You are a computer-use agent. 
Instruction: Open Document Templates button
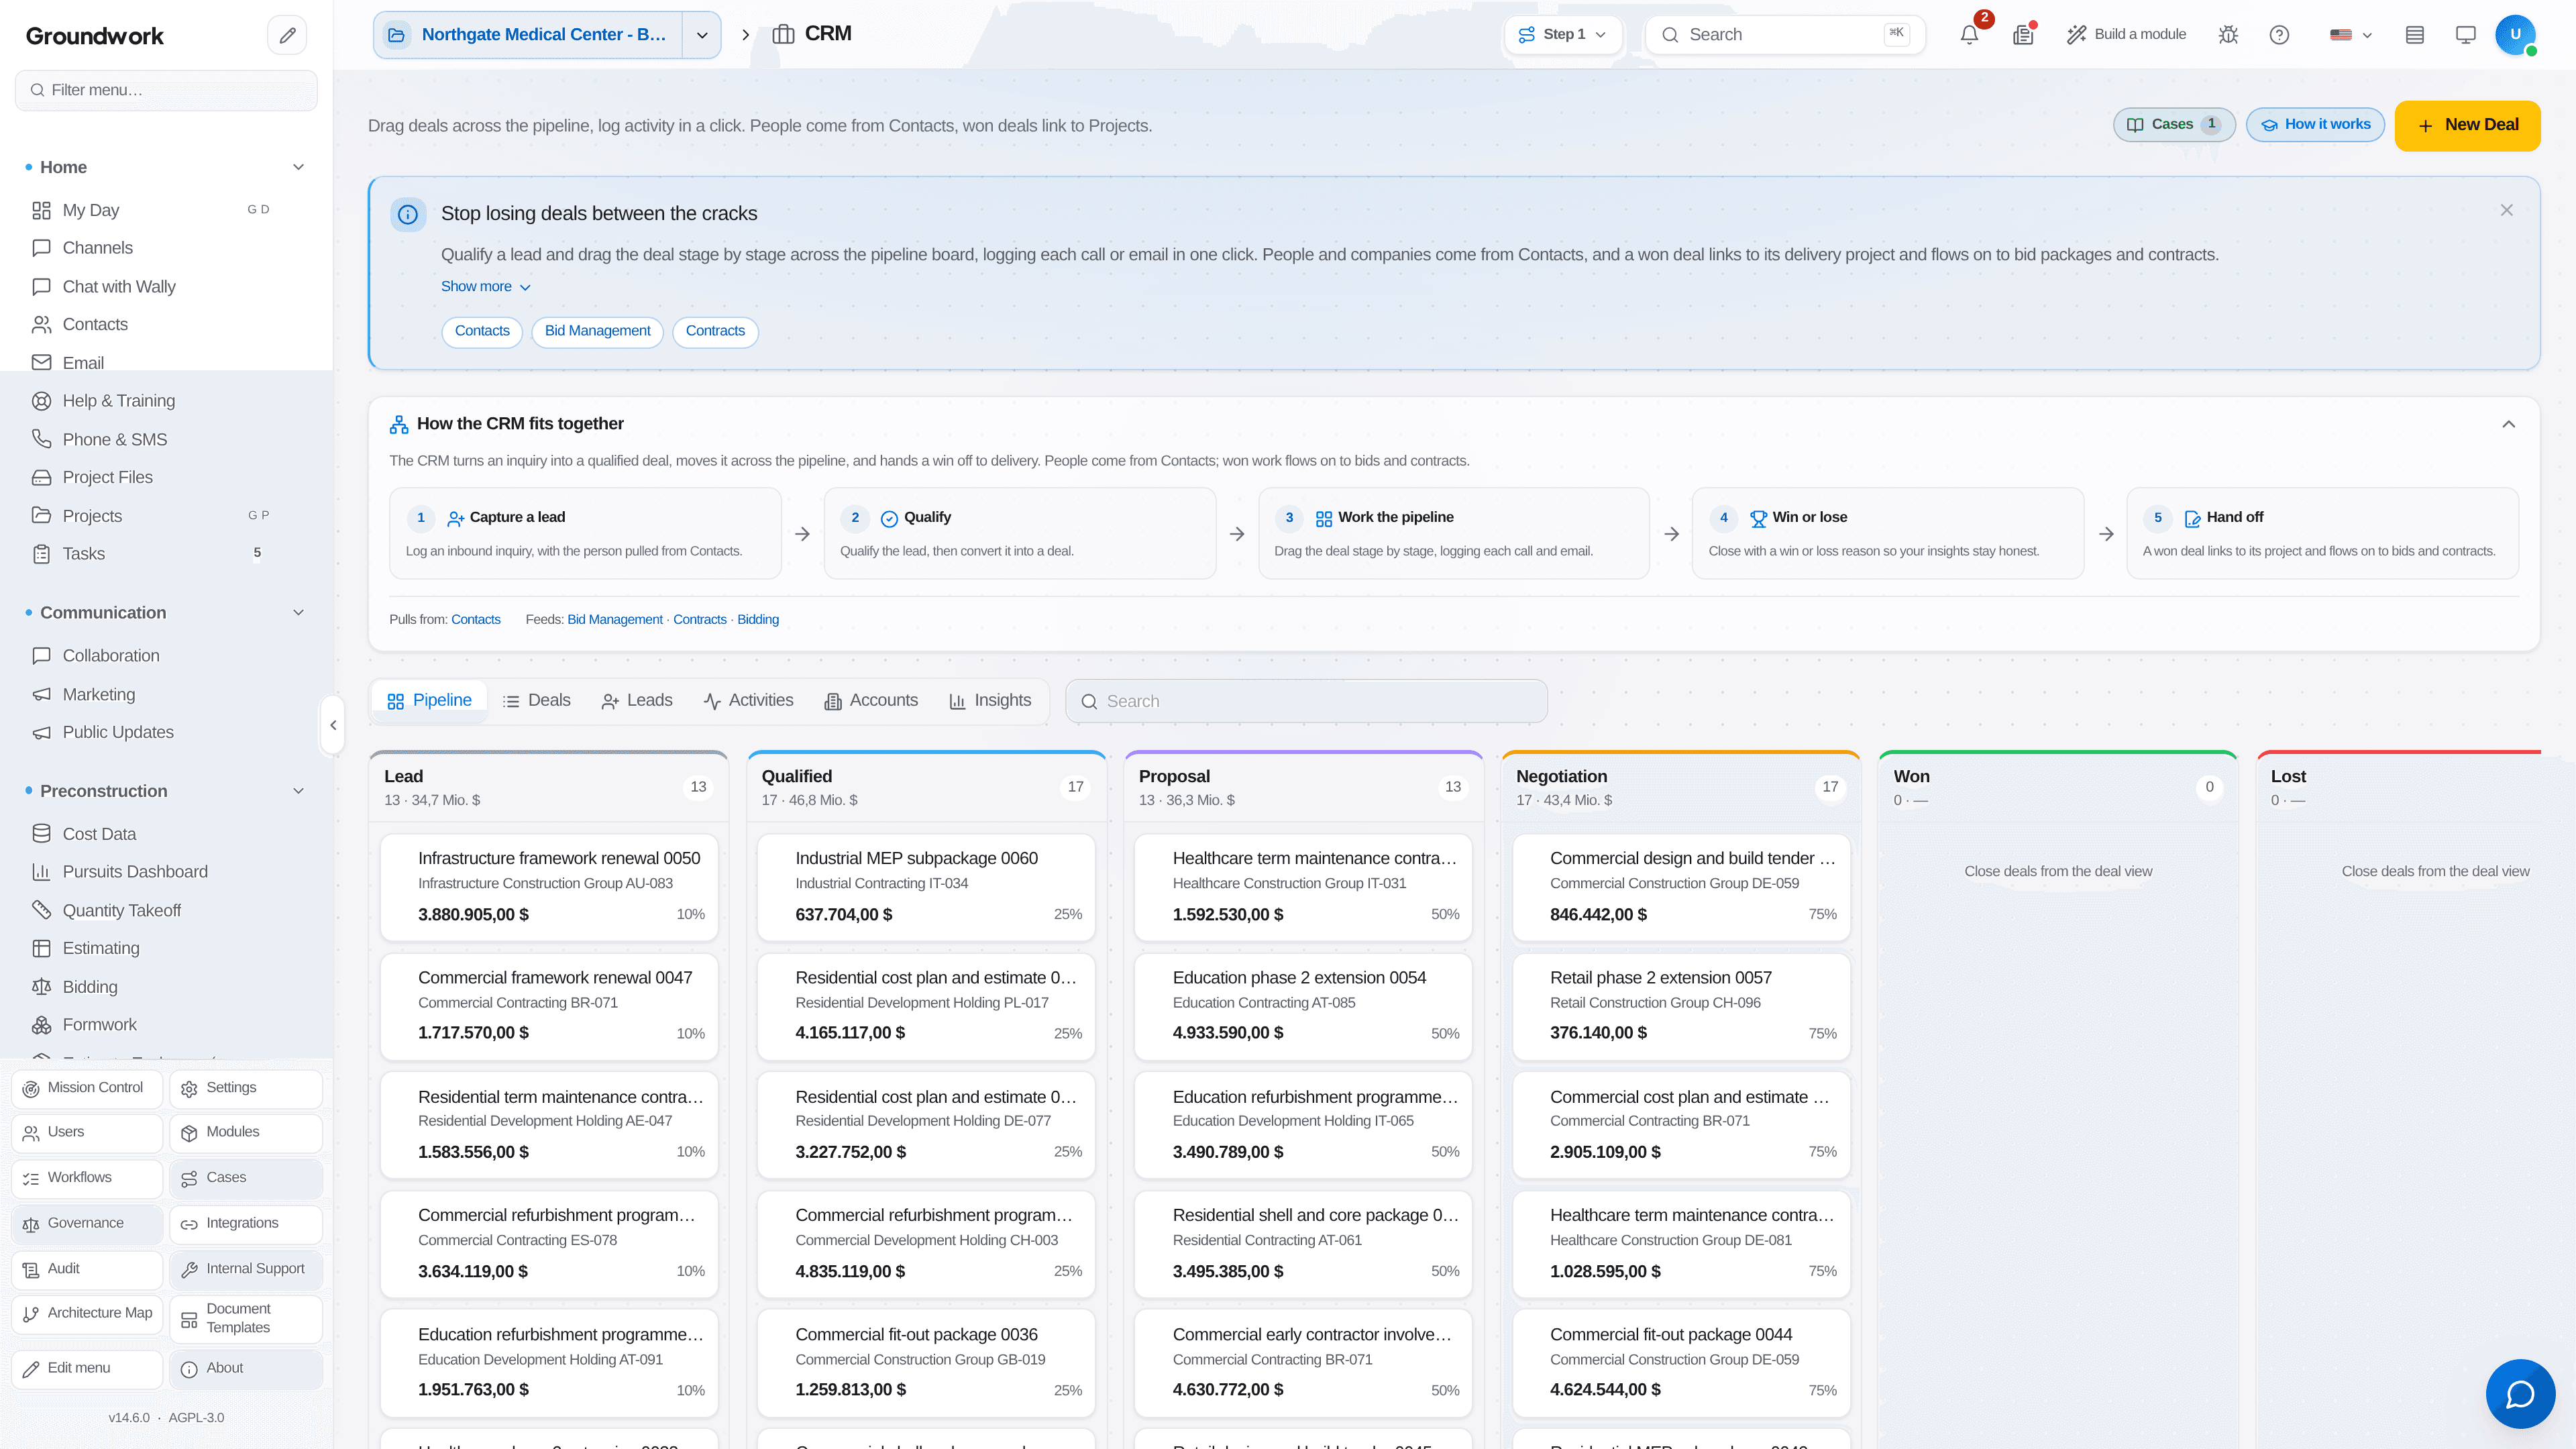coord(246,1319)
